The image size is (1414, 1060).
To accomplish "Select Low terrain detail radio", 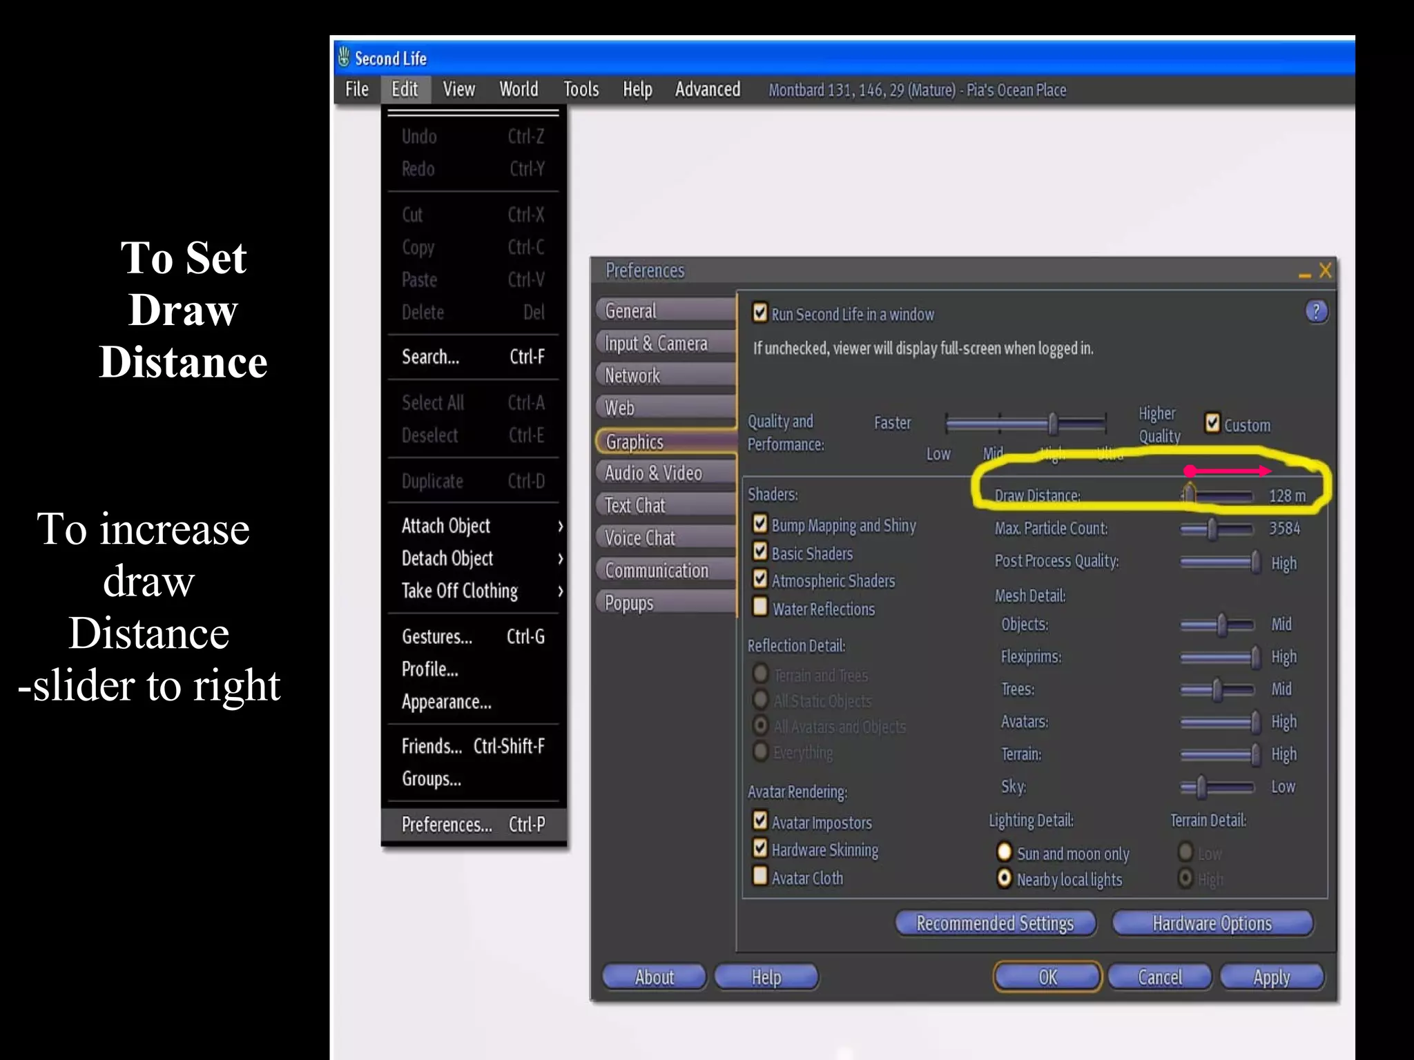I will (x=1185, y=852).
